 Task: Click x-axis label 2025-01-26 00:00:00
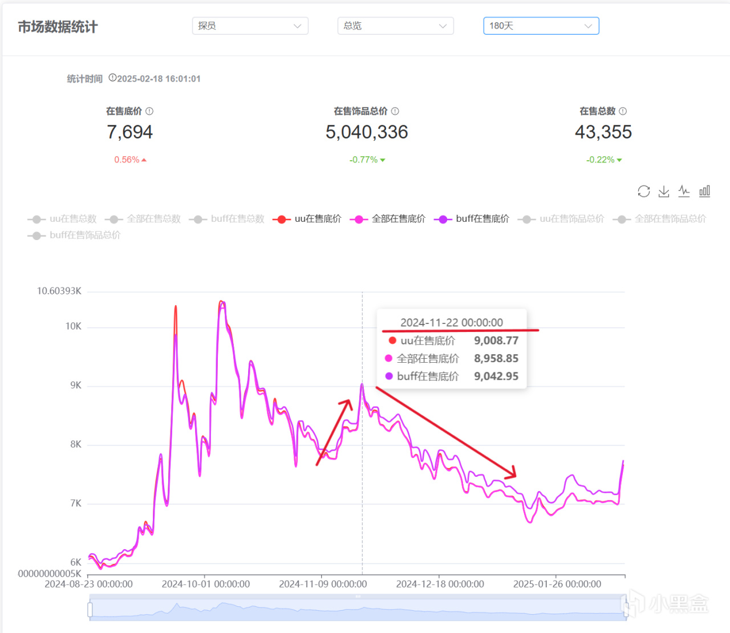pyautogui.click(x=557, y=584)
